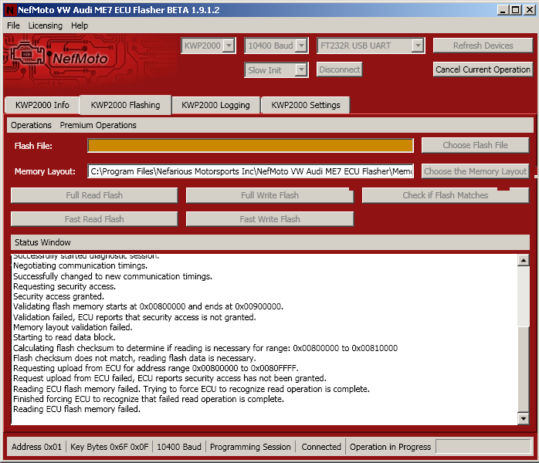539x463 pixels.
Task: Click 'Connected' status bar entry
Action: pyautogui.click(x=321, y=447)
